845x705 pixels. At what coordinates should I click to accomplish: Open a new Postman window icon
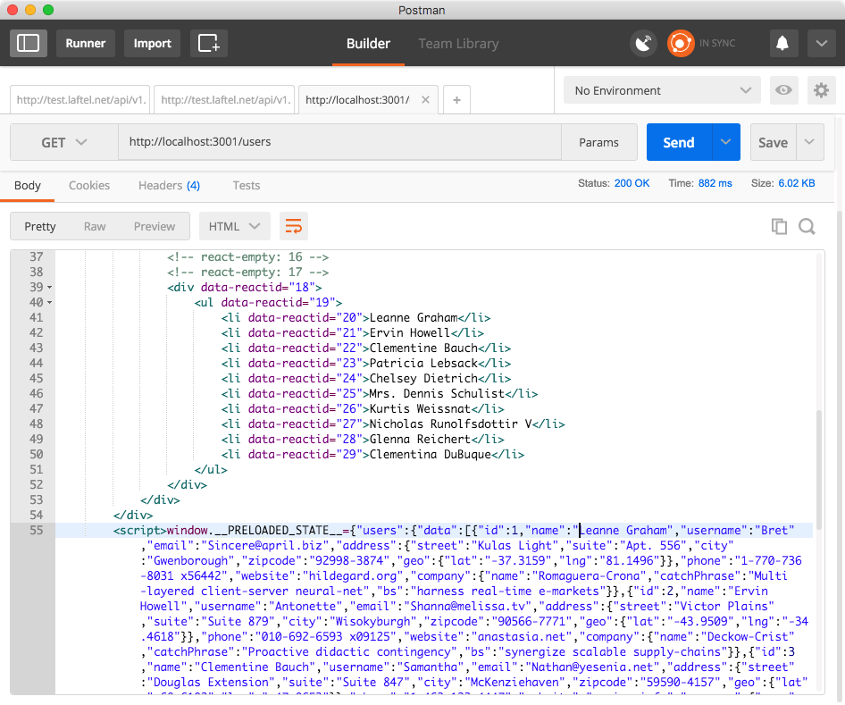point(209,43)
